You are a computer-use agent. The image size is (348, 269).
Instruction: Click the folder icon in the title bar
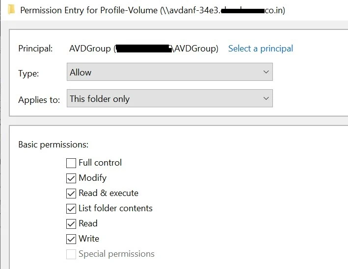[x=11, y=9]
